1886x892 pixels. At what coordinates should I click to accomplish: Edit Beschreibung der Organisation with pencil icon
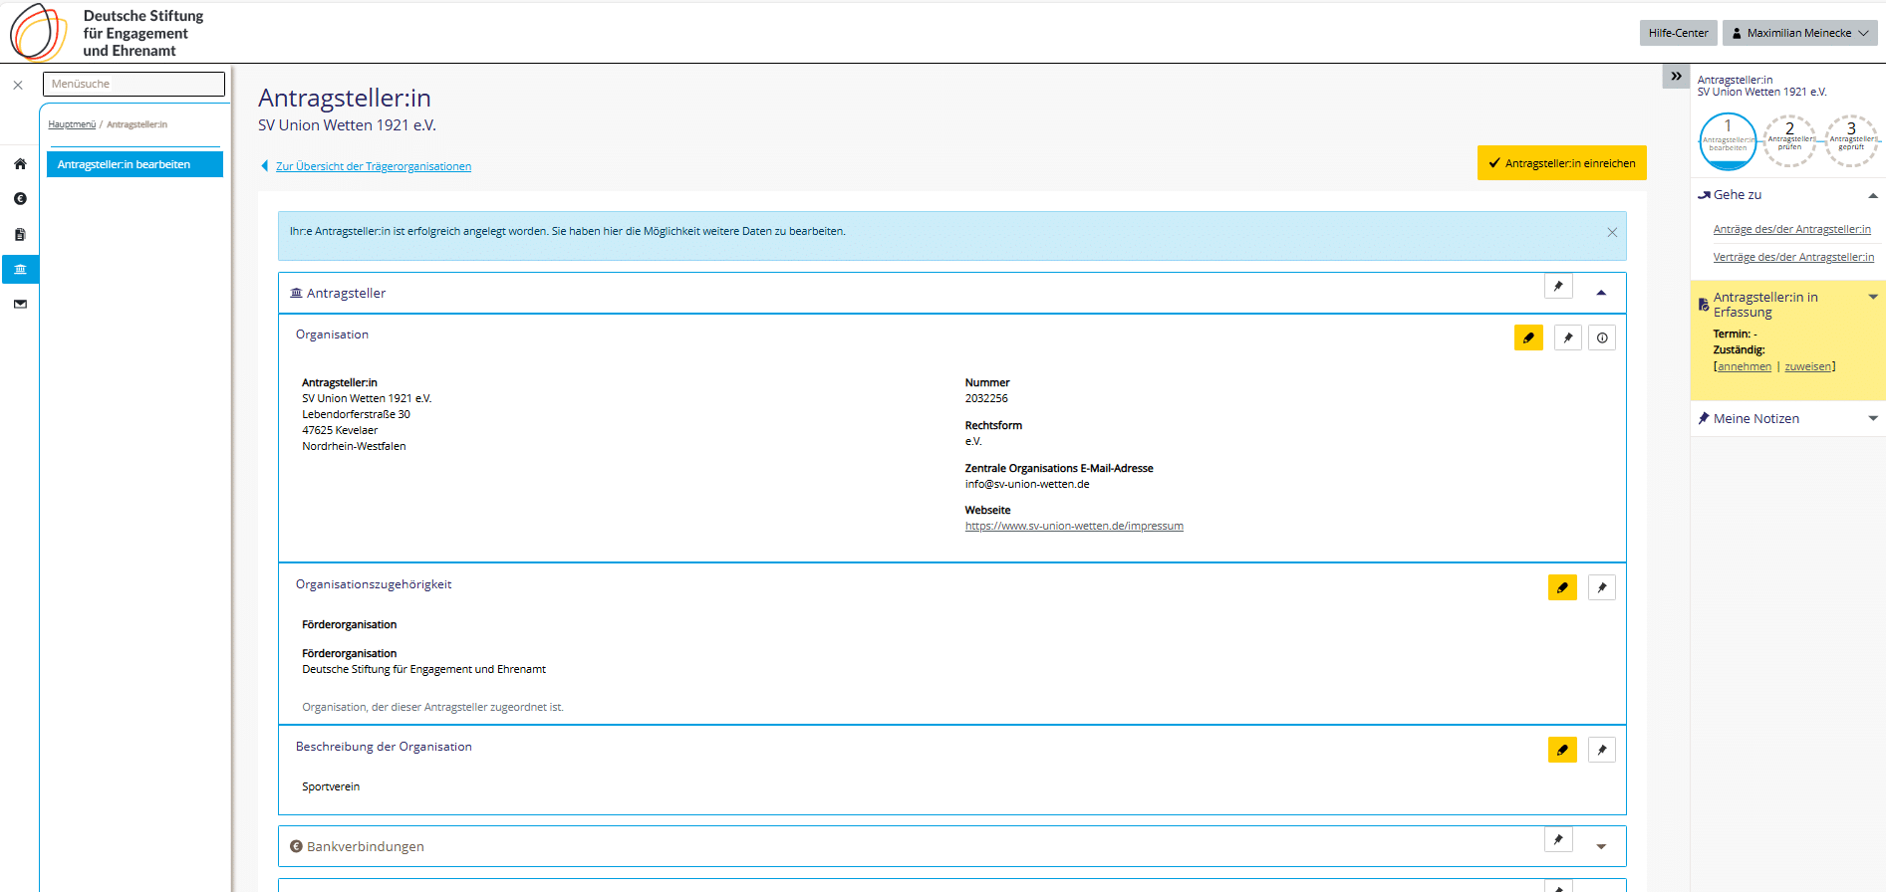[x=1562, y=751]
